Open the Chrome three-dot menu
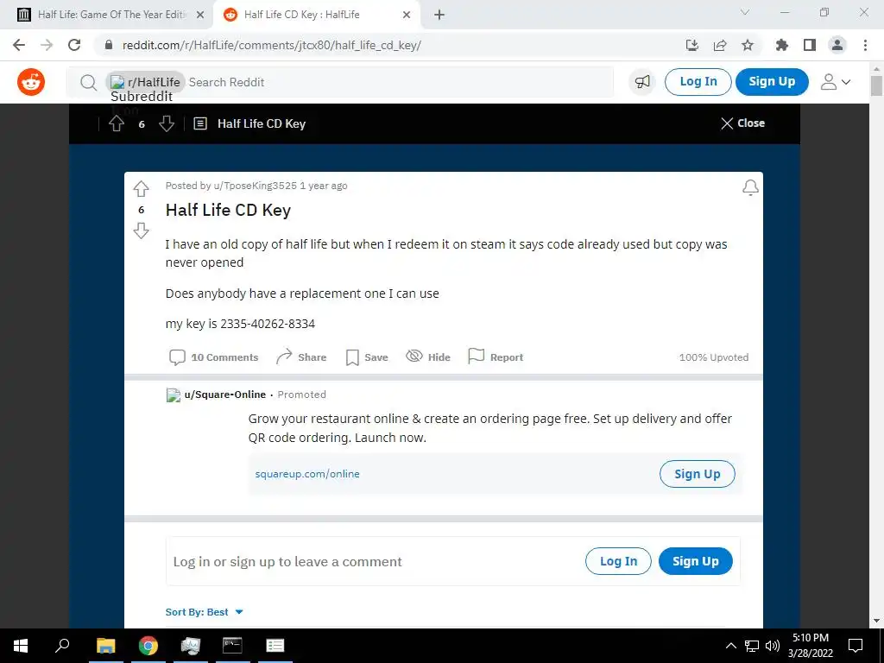The width and height of the screenshot is (884, 663). pyautogui.click(x=865, y=45)
